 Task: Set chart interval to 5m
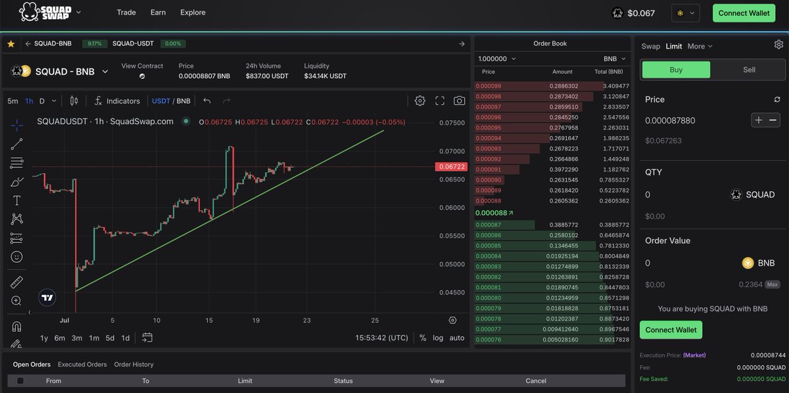tap(12, 101)
